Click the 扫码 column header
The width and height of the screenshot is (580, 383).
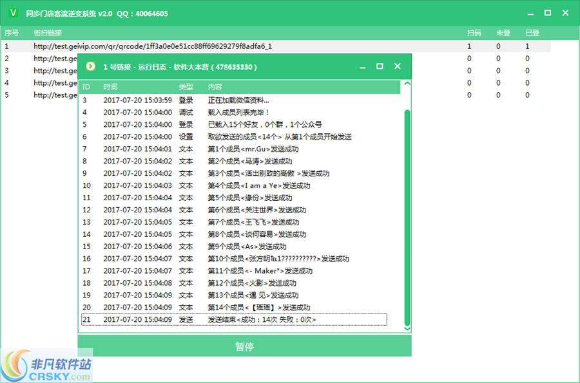coord(474,33)
